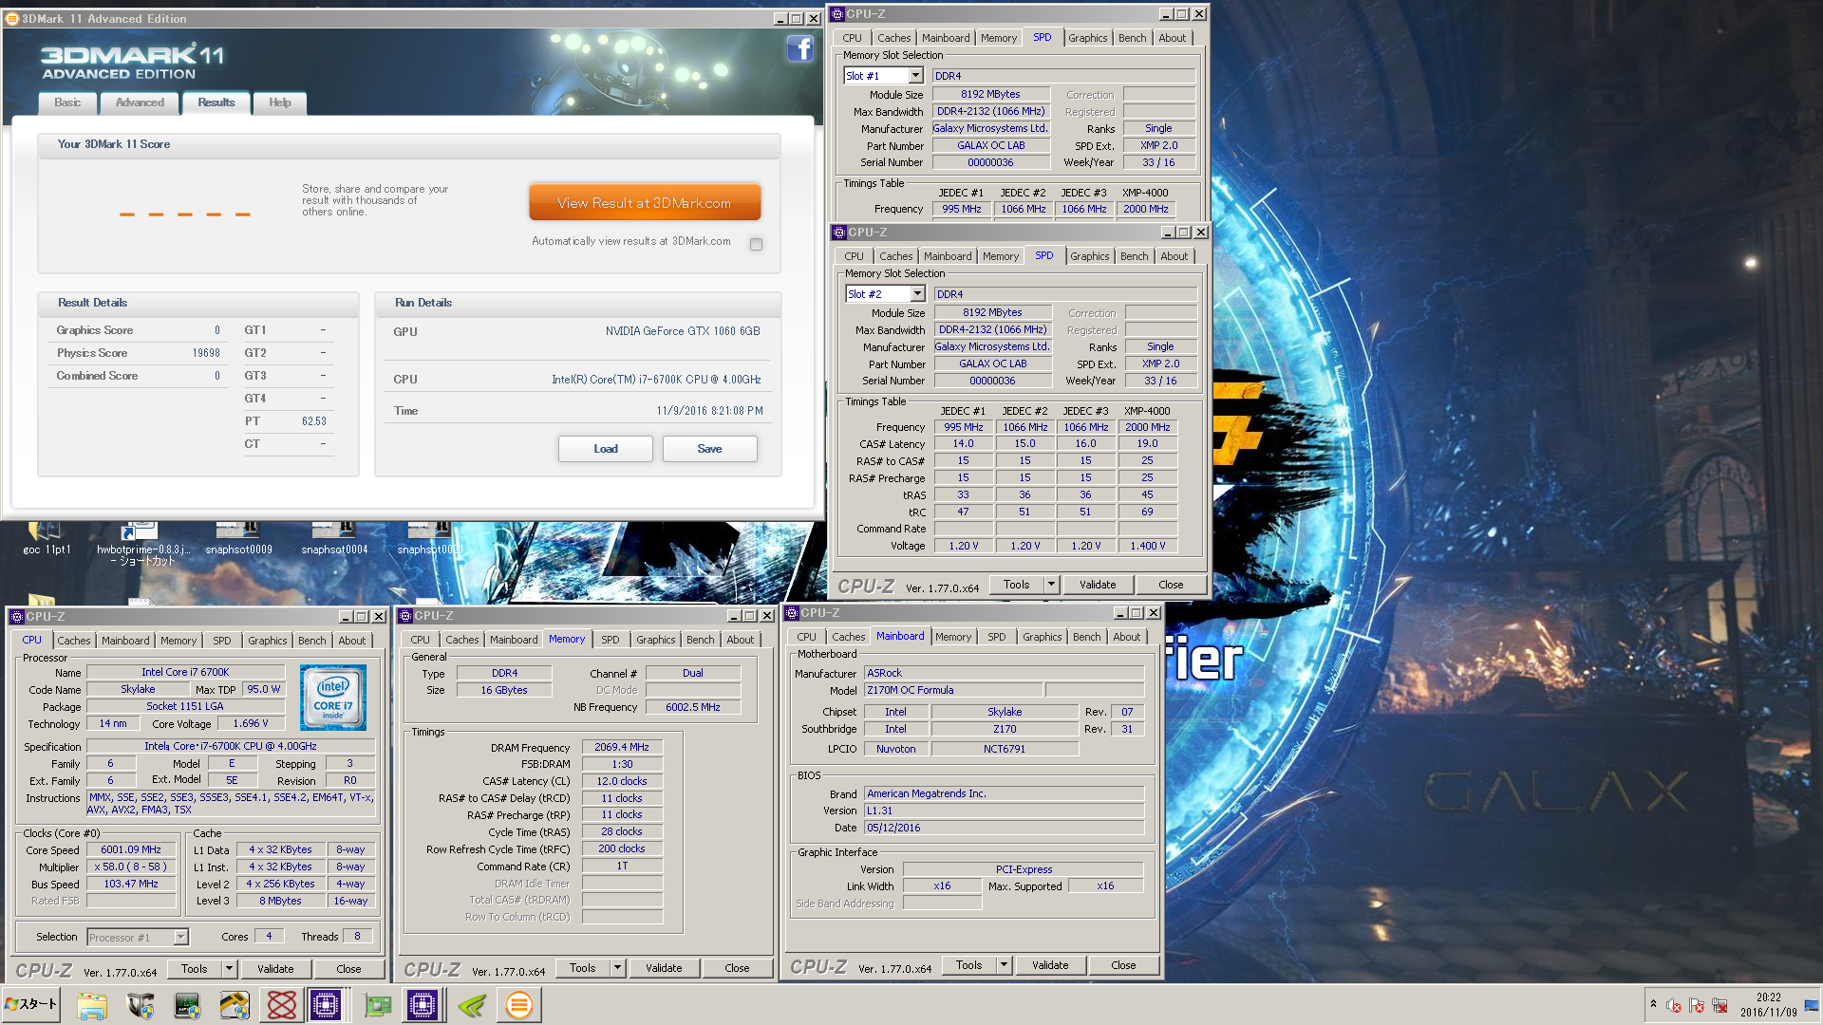The width and height of the screenshot is (1823, 1025).
Task: Click Part Number GALAX OC LAB in Slot #1
Action: [991, 146]
